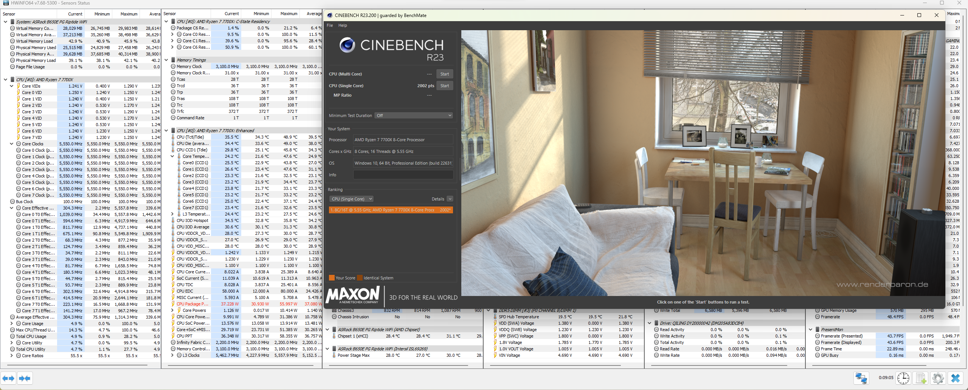Click thermometer icon beside CPU (Tctl/Tdie)
968x390 pixels.
click(173, 137)
